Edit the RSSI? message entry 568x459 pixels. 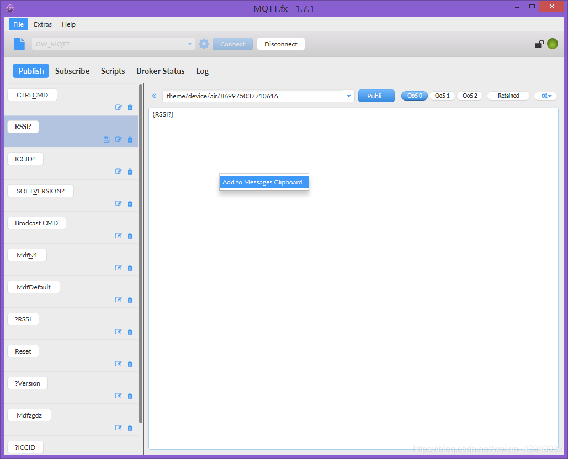point(119,140)
